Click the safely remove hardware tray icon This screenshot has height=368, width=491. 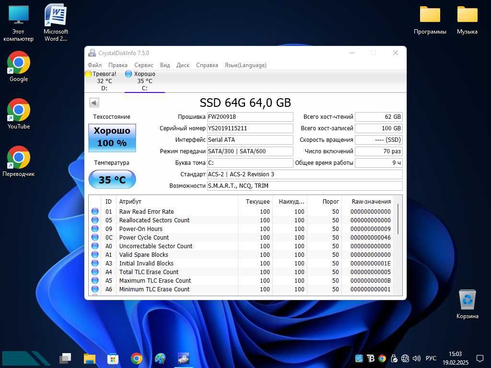point(394,358)
